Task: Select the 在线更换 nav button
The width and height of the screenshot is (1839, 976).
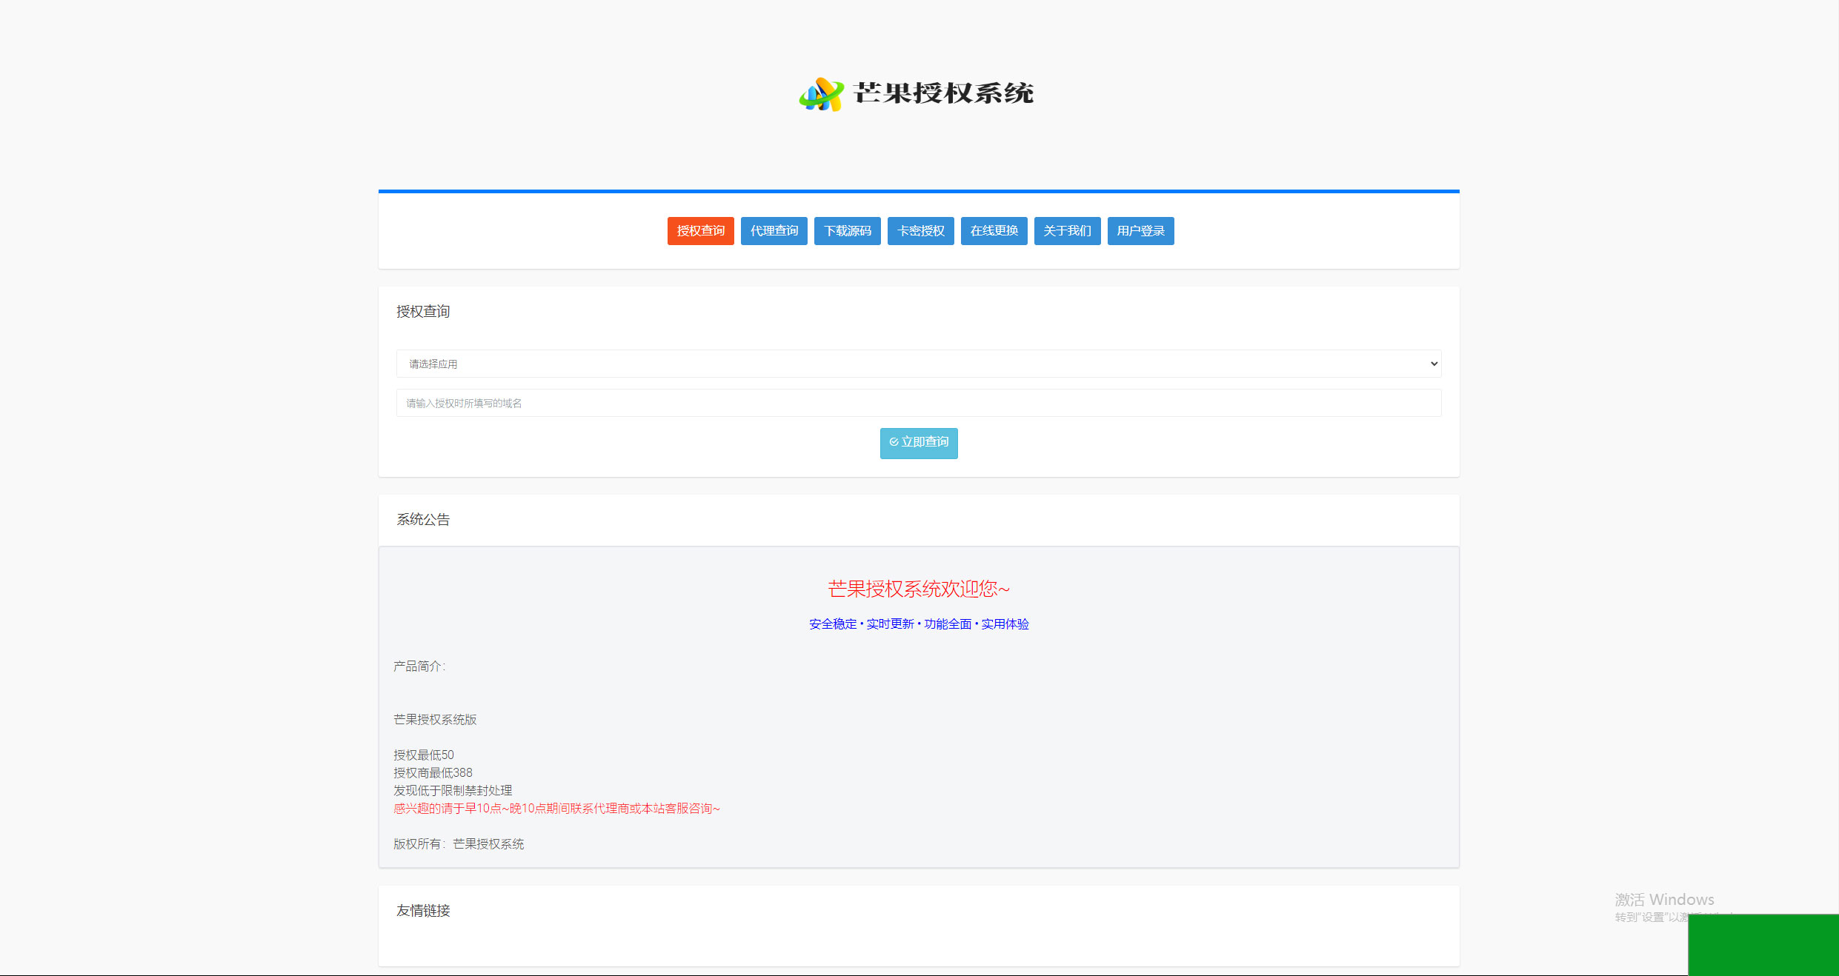Action: tap(994, 231)
